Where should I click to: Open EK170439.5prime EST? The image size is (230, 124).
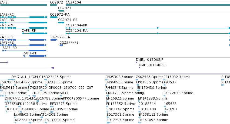[139, 90]
